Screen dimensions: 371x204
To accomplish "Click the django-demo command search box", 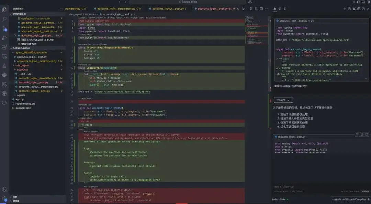I will [188, 2].
